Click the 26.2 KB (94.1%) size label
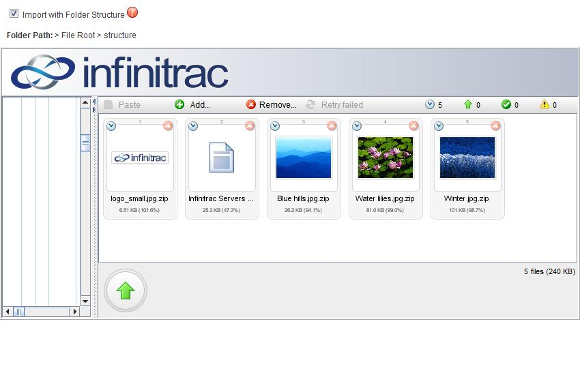Screen dimensions: 580x375 (303, 210)
